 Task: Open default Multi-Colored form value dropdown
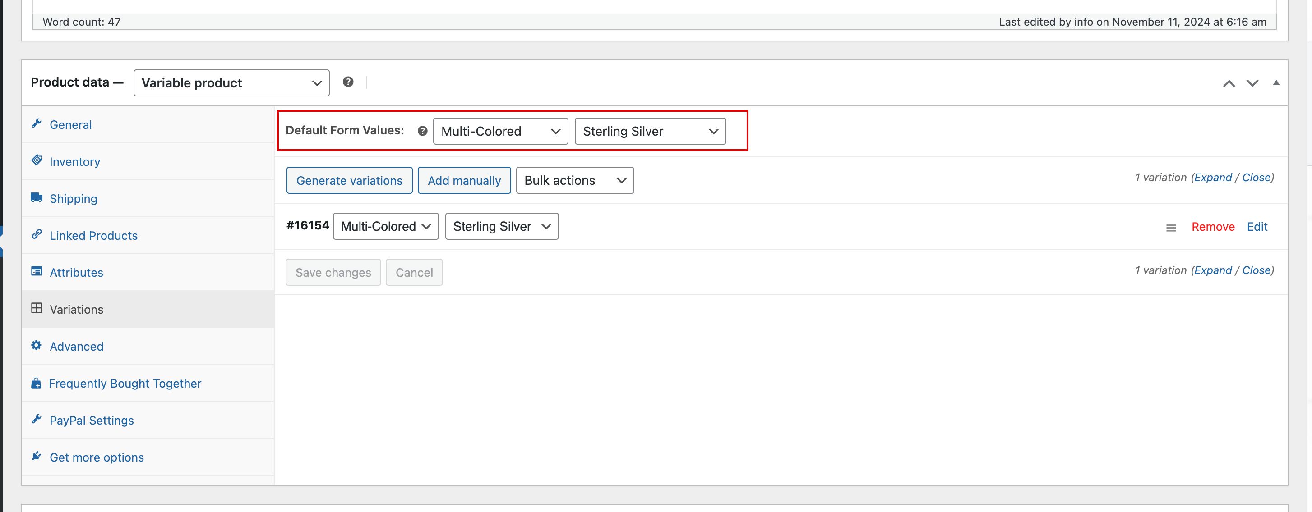click(500, 131)
